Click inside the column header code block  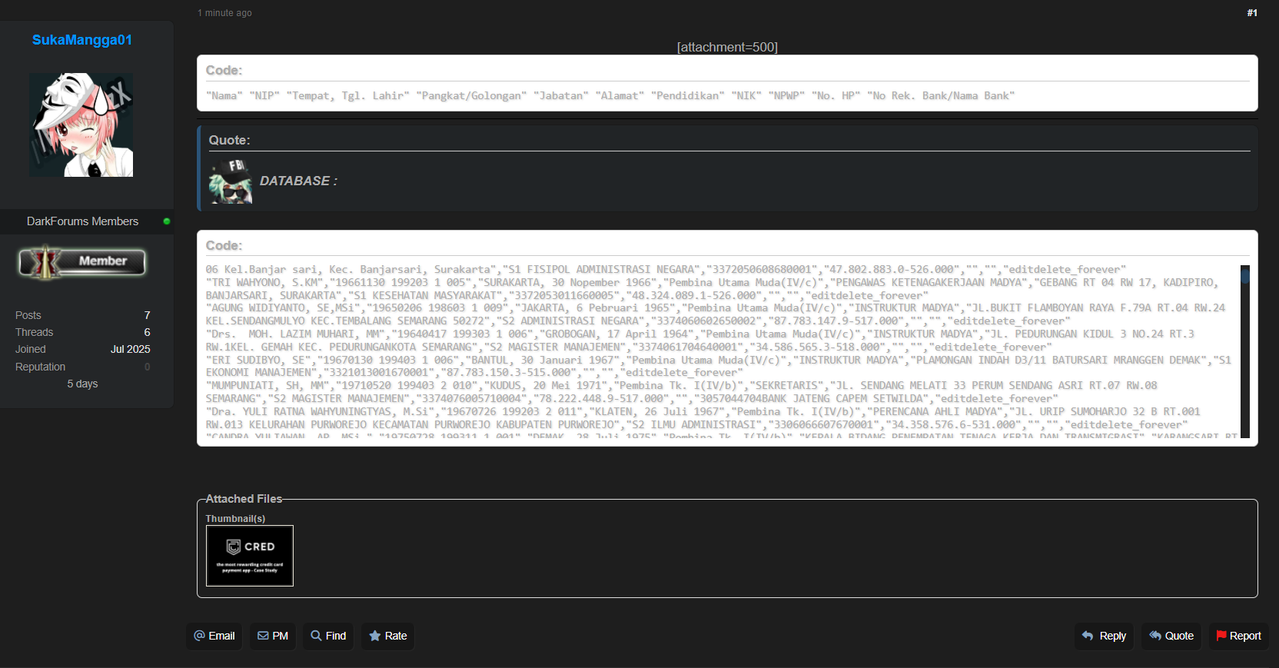610,96
